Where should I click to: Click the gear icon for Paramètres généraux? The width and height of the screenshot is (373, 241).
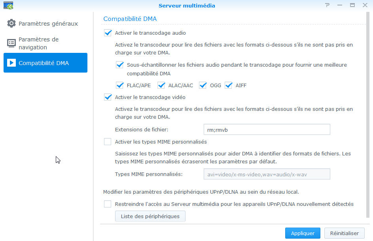pyautogui.click(x=11, y=23)
